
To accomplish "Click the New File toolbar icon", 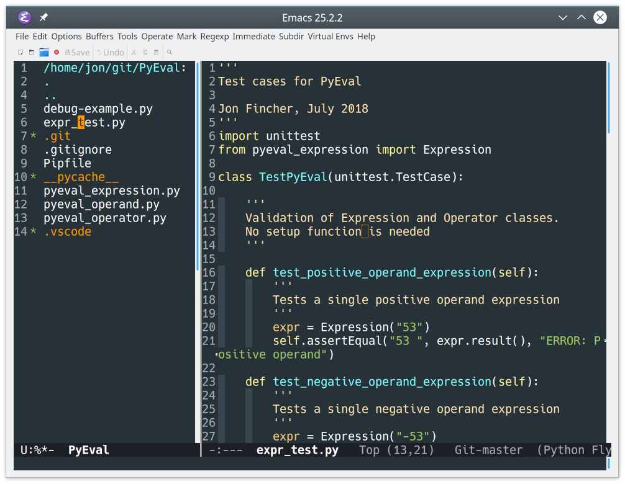I will click(x=21, y=53).
